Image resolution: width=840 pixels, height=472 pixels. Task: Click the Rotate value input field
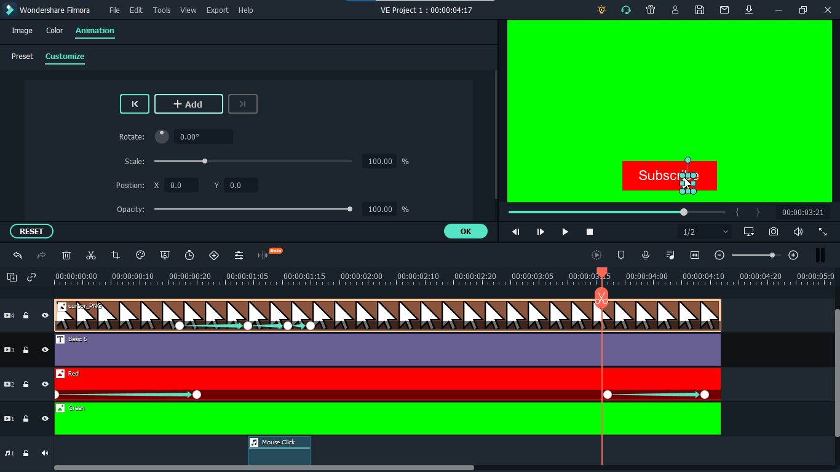coord(204,137)
